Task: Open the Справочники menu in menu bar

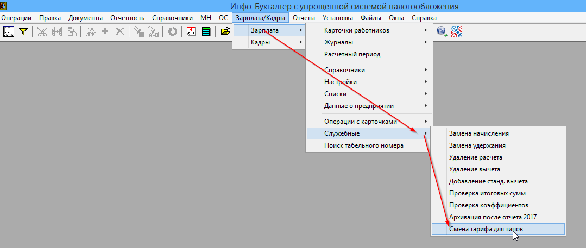Action: [x=173, y=18]
